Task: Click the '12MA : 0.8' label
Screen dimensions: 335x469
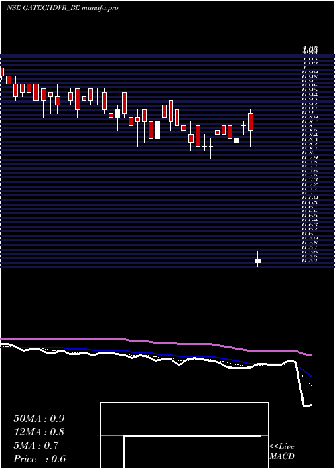Action: click(39, 432)
